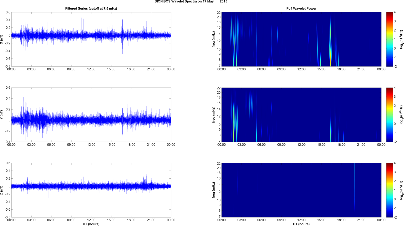Click the 4 tick on the top colorbar
The image size is (404, 226).
point(395,12)
